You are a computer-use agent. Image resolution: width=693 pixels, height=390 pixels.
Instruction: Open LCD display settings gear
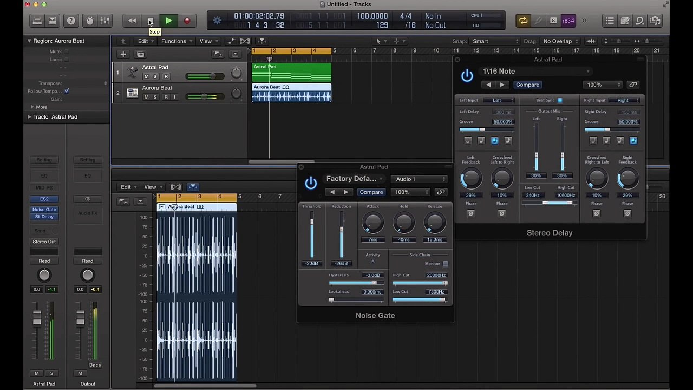coord(217,21)
